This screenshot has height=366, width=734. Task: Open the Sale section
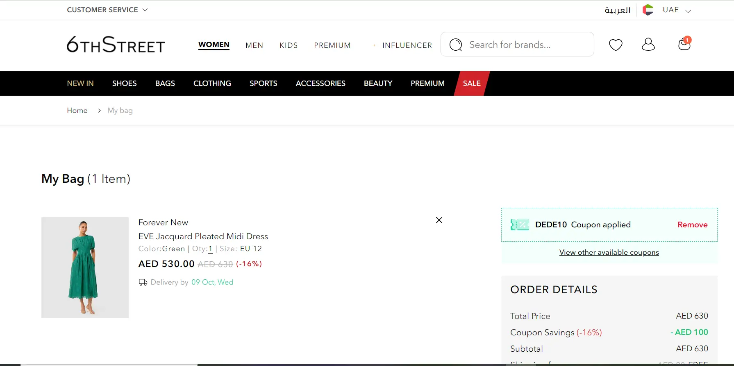click(x=472, y=83)
